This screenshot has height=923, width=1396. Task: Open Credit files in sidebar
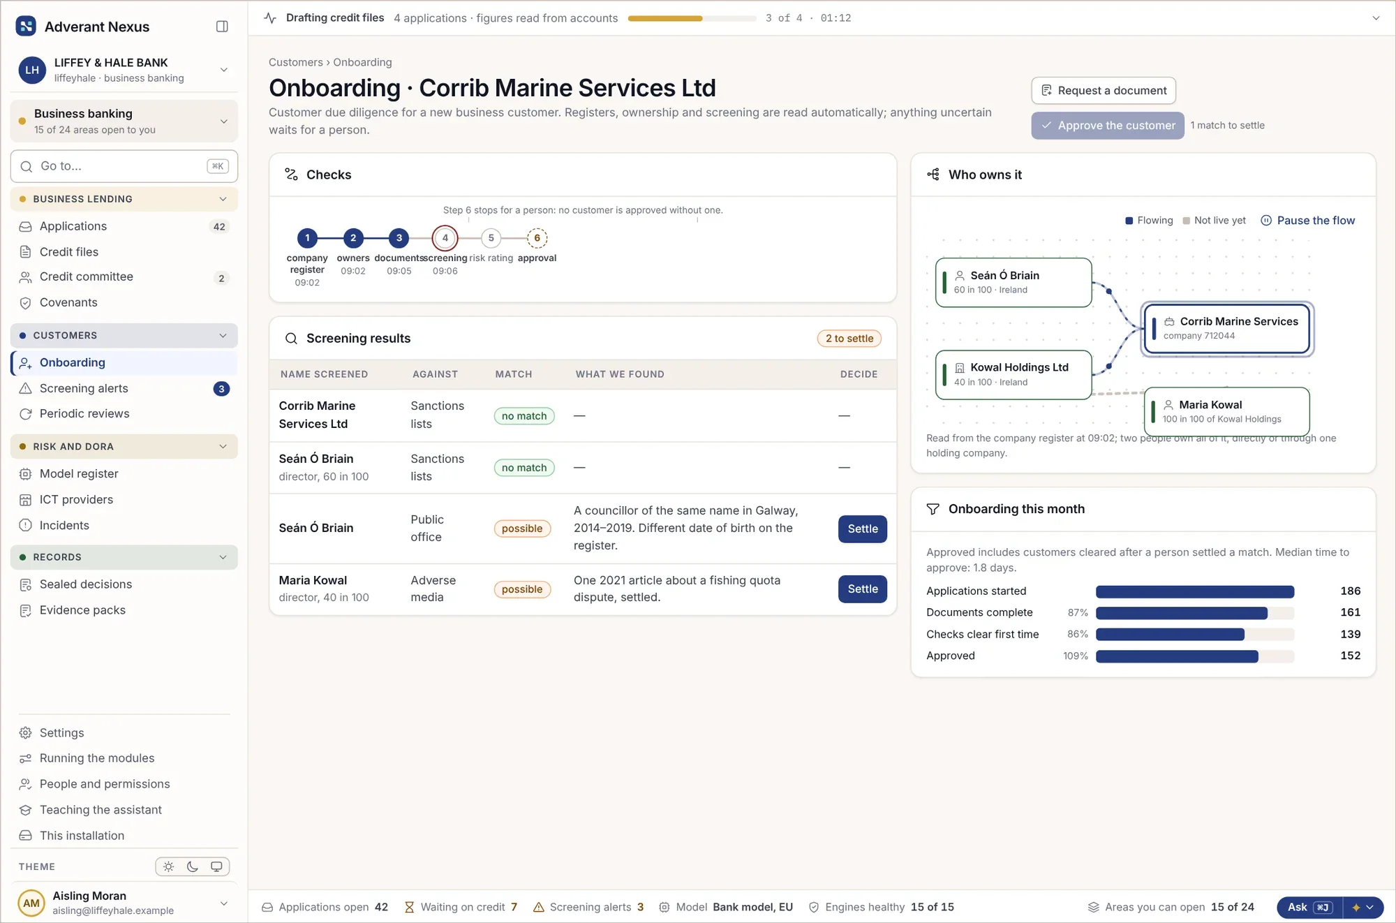click(124, 252)
